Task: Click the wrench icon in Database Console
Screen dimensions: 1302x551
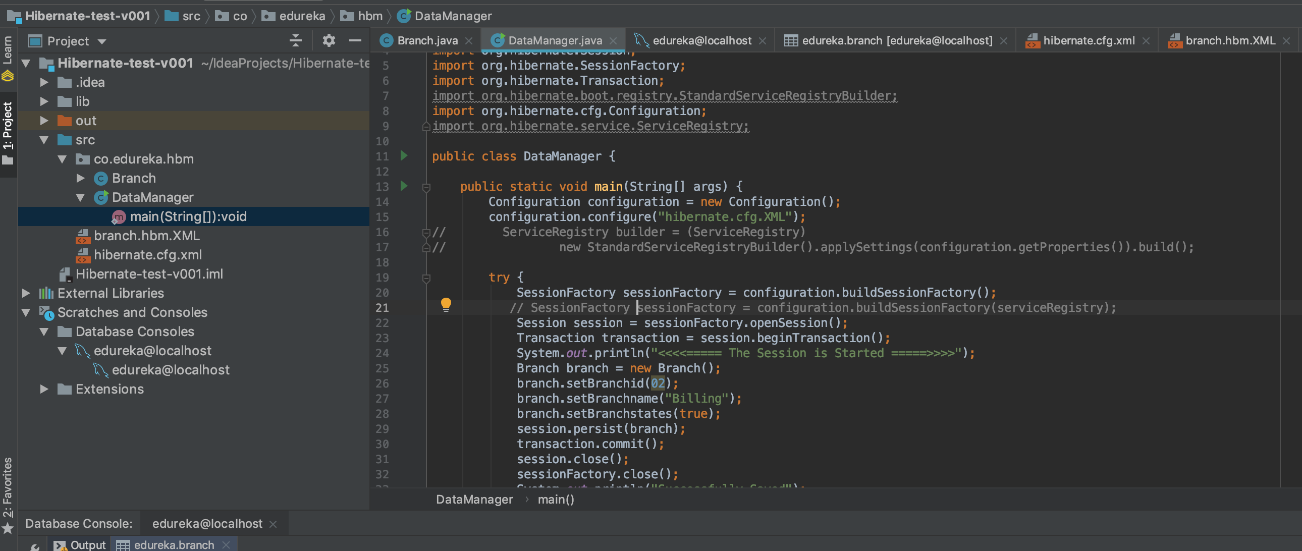Action: coord(34,546)
